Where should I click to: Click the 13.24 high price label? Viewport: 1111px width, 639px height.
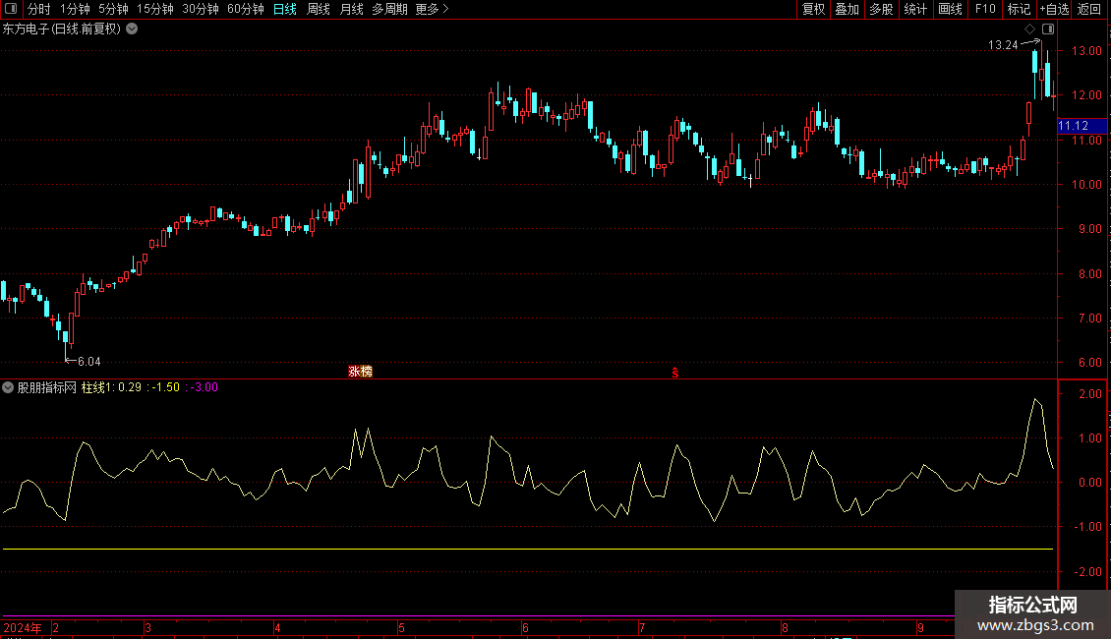pos(1003,44)
